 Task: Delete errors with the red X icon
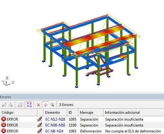click(39, 105)
